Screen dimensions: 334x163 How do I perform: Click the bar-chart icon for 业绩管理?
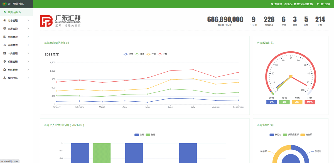pyautogui.click(x=4, y=45)
